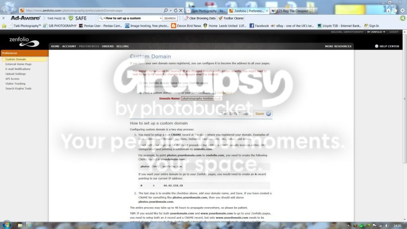
Task: Click the green SAFE shield icon
Action: (71, 18)
